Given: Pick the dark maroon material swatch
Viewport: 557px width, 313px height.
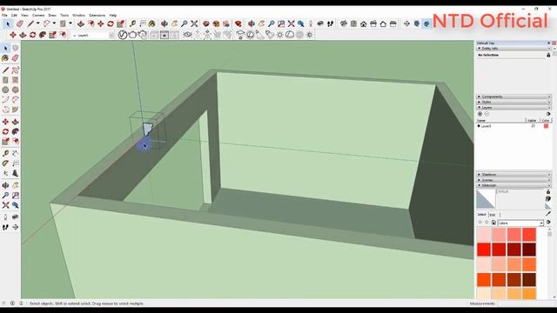Looking at the screenshot, I should pos(529,250).
